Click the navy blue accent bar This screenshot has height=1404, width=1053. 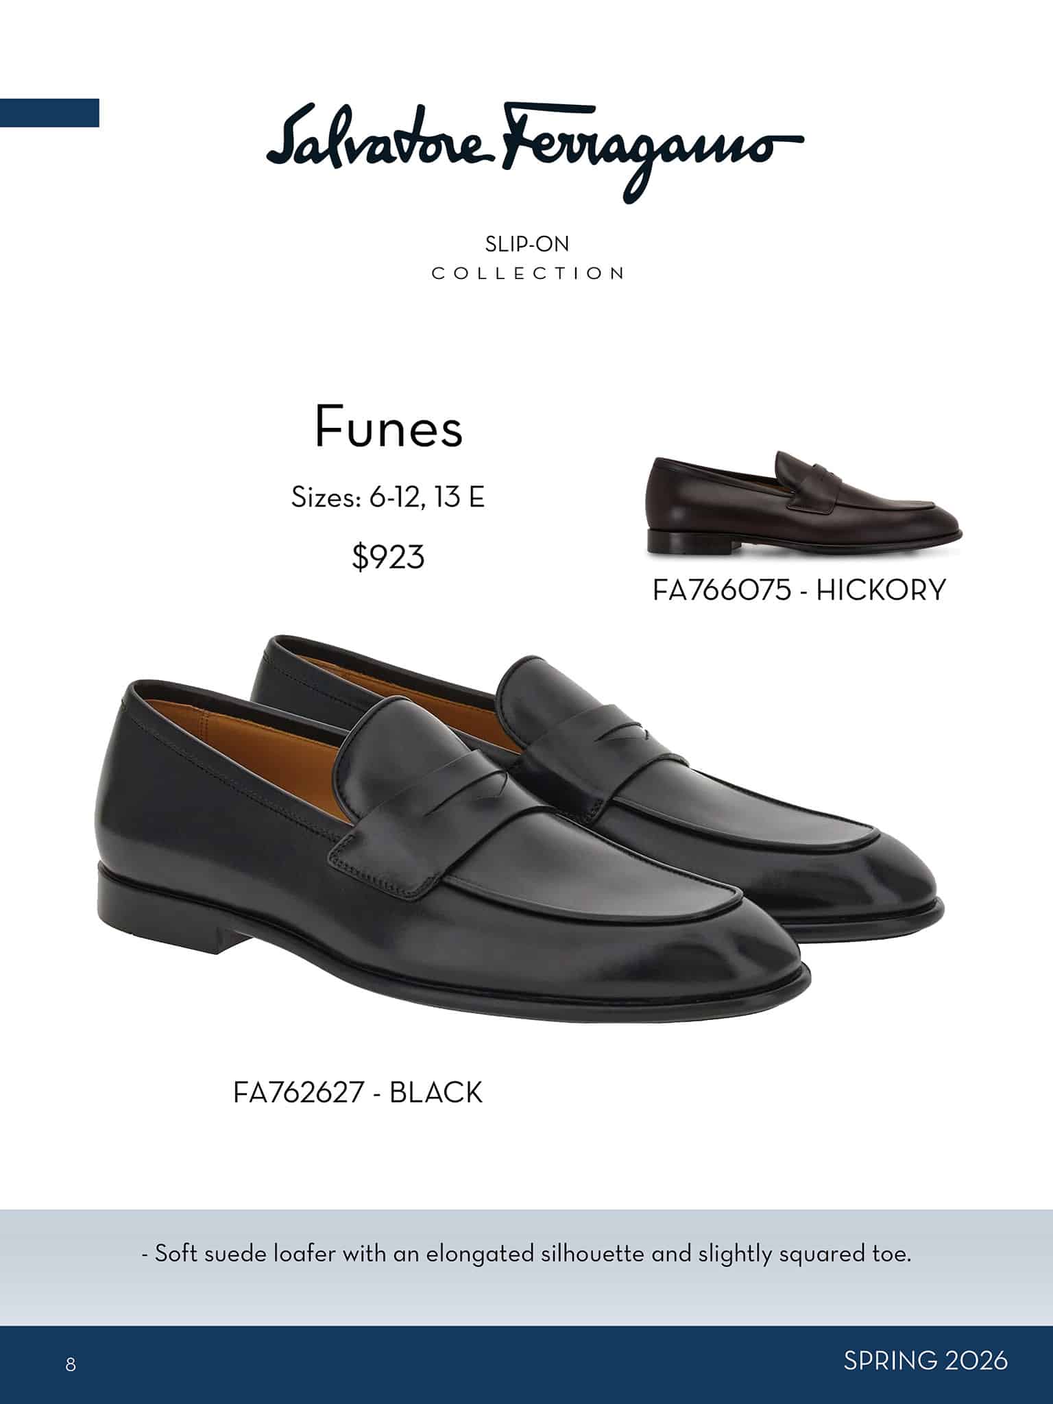(x=49, y=113)
